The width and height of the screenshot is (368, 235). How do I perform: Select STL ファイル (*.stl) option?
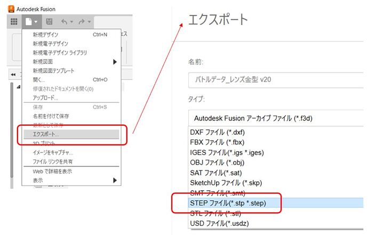tap(276, 213)
